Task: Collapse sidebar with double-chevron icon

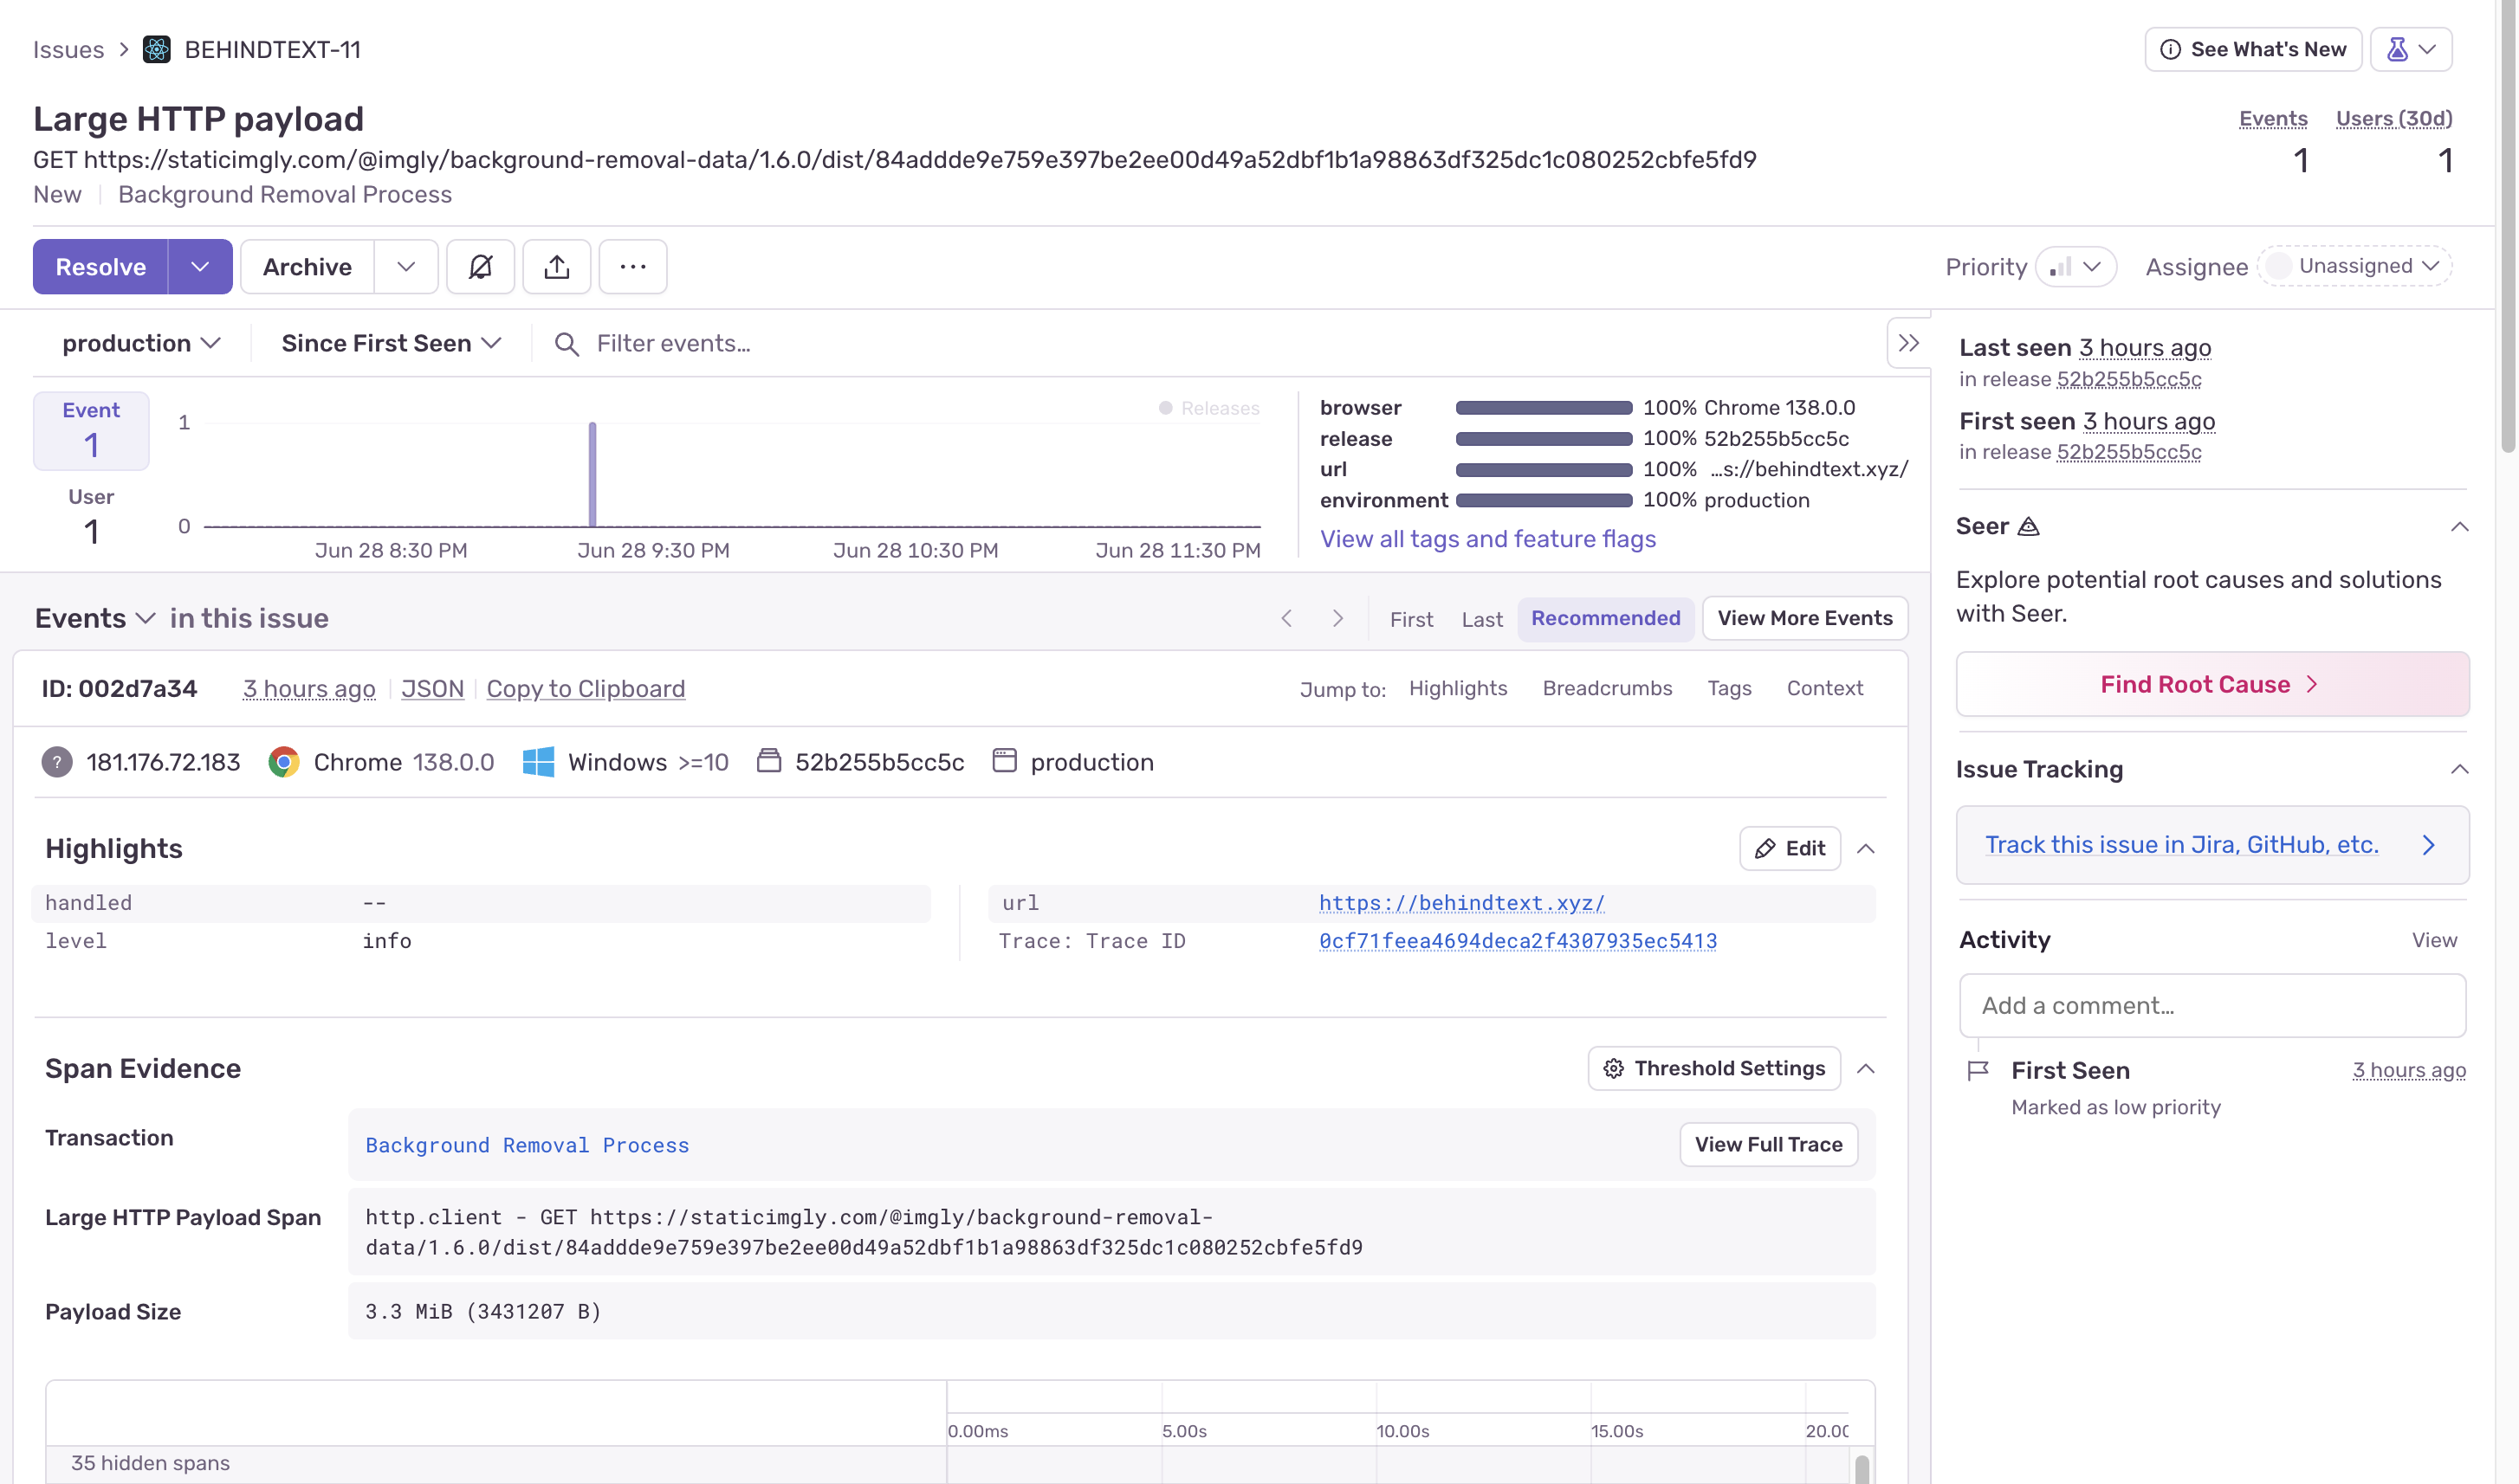Action: pyautogui.click(x=1907, y=343)
